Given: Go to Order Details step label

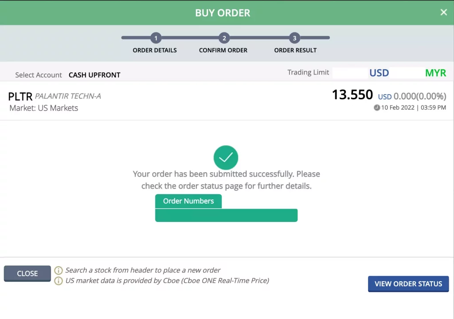Looking at the screenshot, I should click(x=155, y=50).
